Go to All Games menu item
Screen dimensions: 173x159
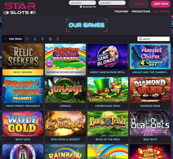162,12
